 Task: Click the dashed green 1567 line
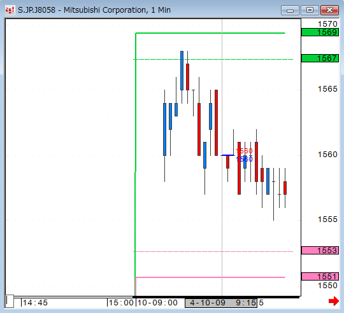[x=213, y=59]
